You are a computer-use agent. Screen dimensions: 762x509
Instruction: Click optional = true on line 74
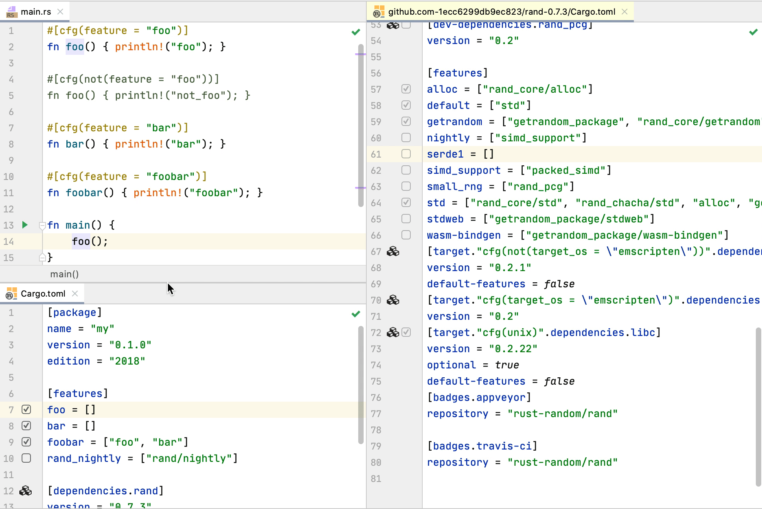[x=473, y=365]
